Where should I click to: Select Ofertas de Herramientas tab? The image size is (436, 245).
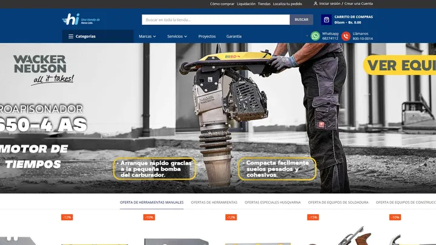pos(214,203)
